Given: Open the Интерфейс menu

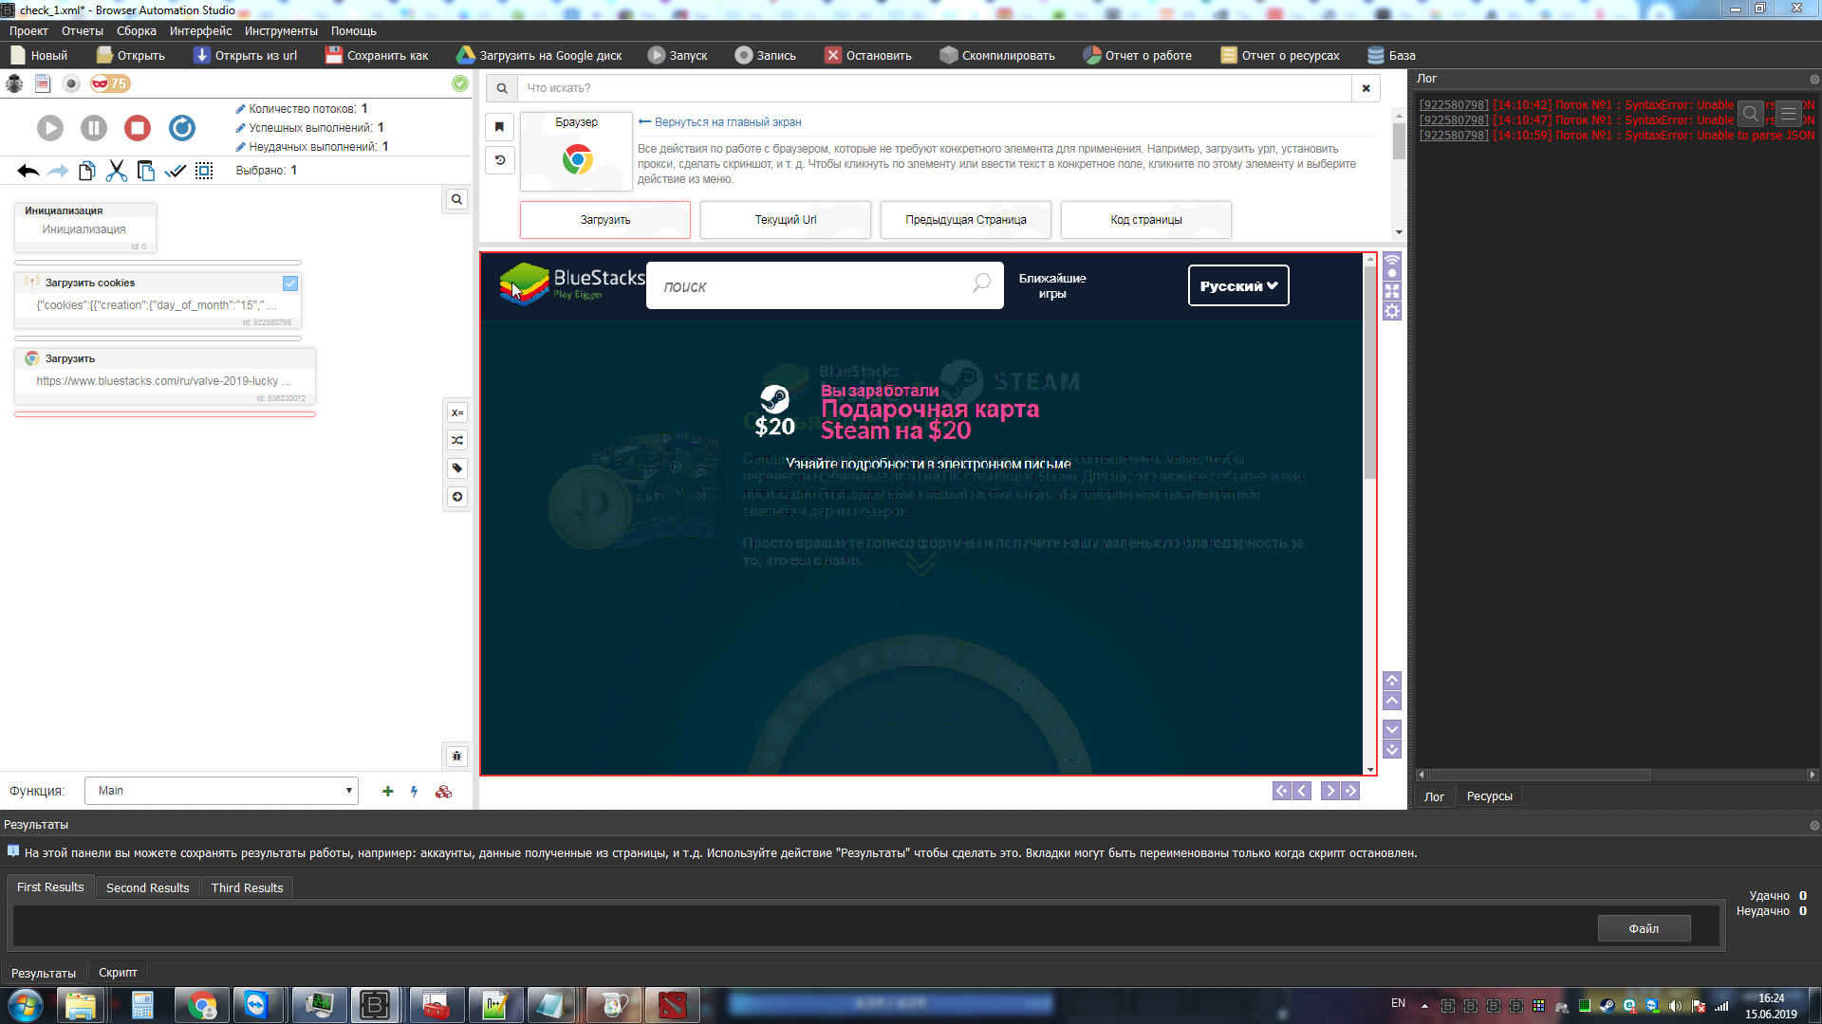Looking at the screenshot, I should pos(200,31).
